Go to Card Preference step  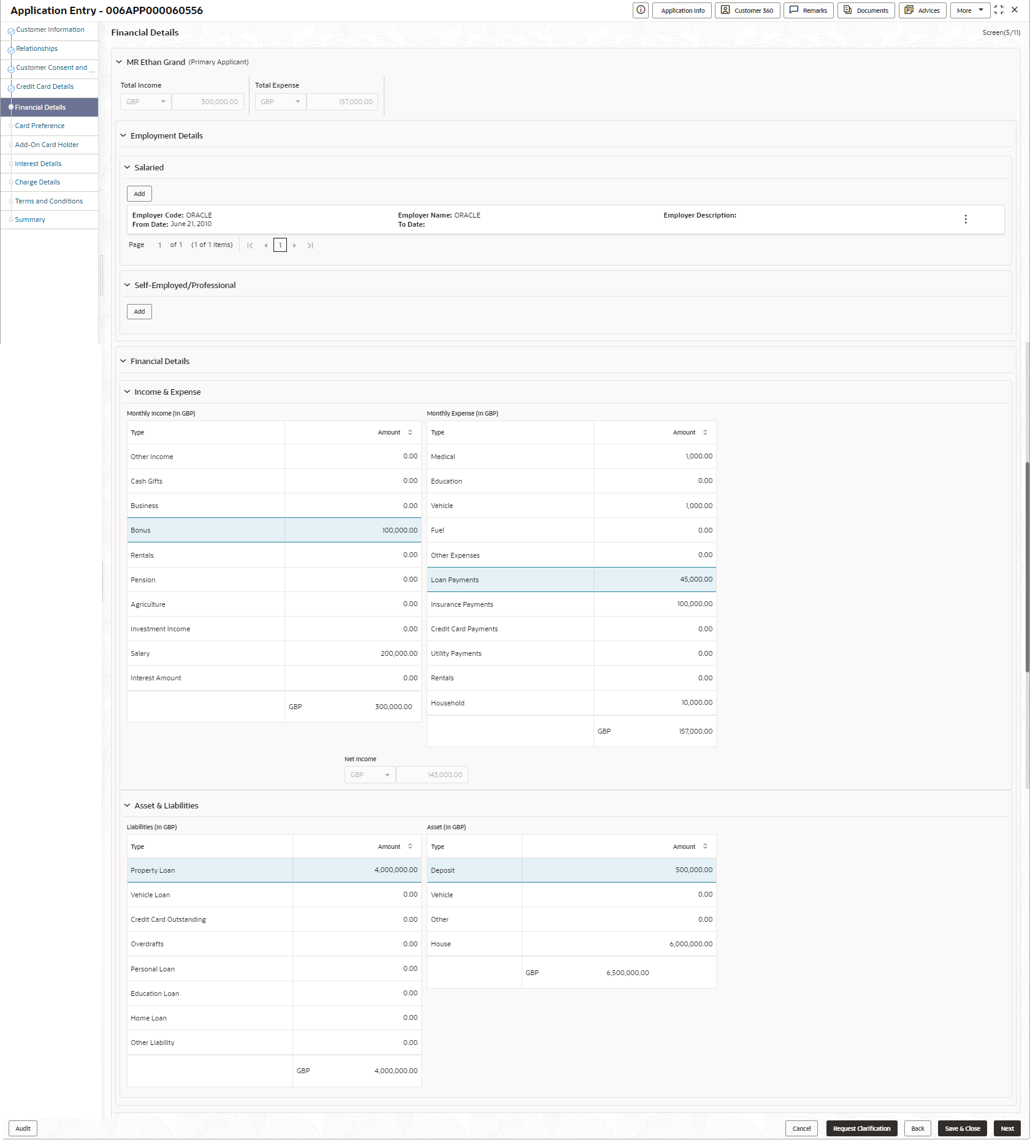tap(40, 126)
